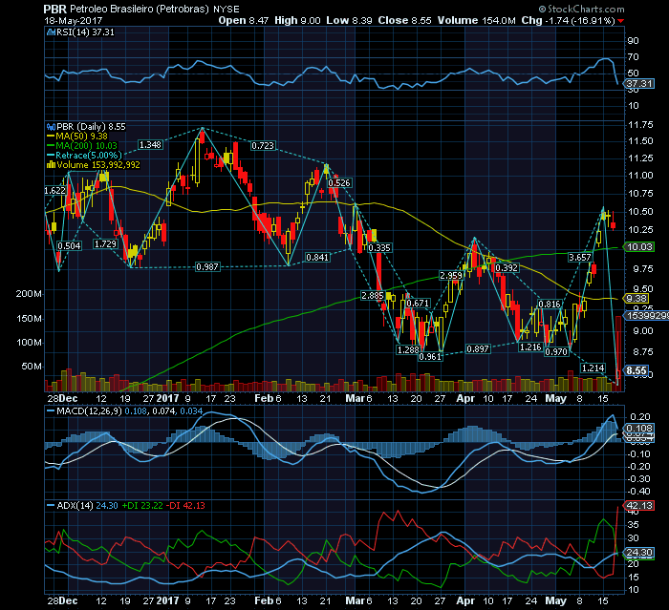Click the 24.30 ADX axis value tag
This screenshot has height=610, width=669.
639,553
